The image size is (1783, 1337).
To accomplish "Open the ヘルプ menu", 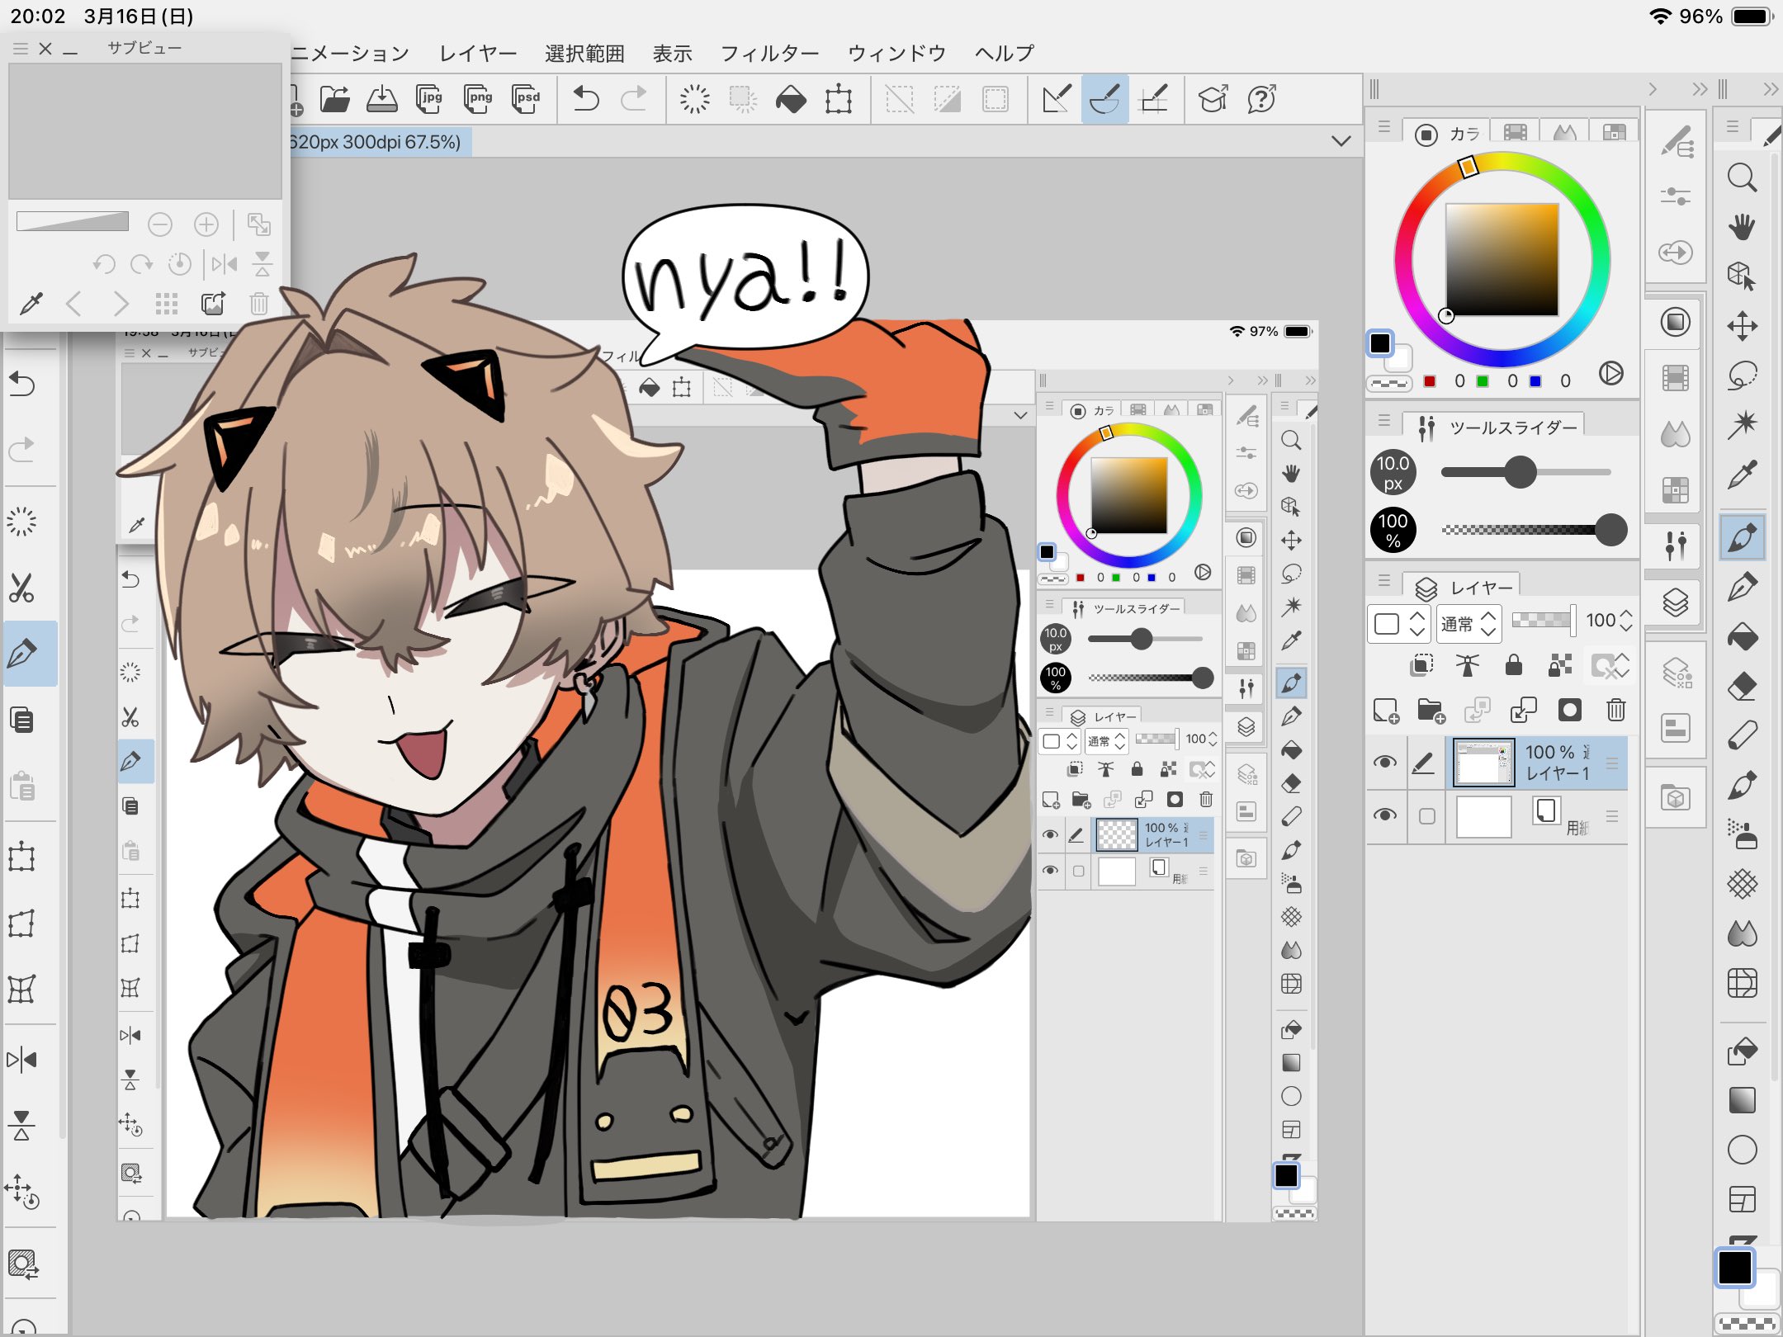I will coord(1004,54).
